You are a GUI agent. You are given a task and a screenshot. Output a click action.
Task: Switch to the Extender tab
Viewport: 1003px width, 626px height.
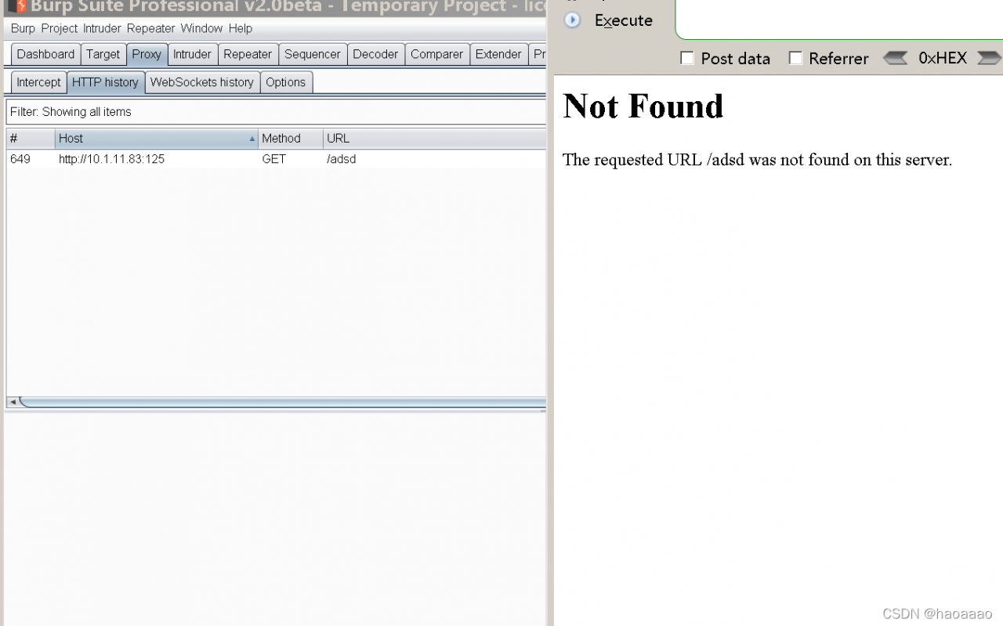[498, 54]
